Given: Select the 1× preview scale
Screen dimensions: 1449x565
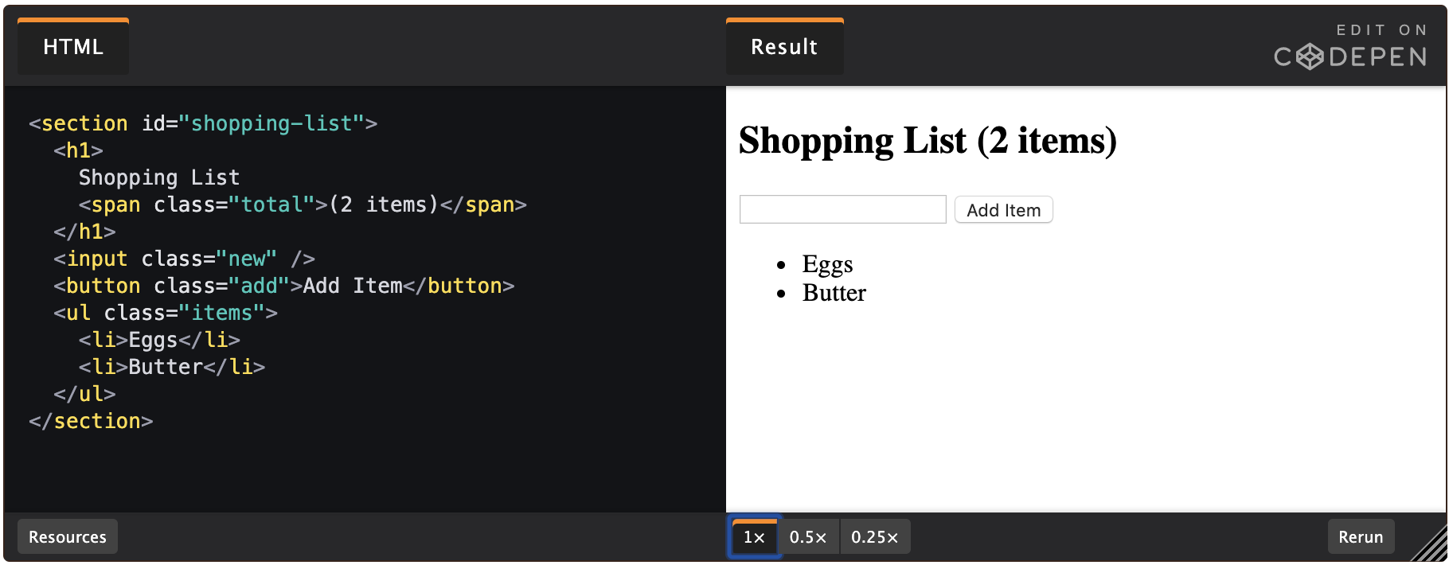Looking at the screenshot, I should (x=754, y=537).
